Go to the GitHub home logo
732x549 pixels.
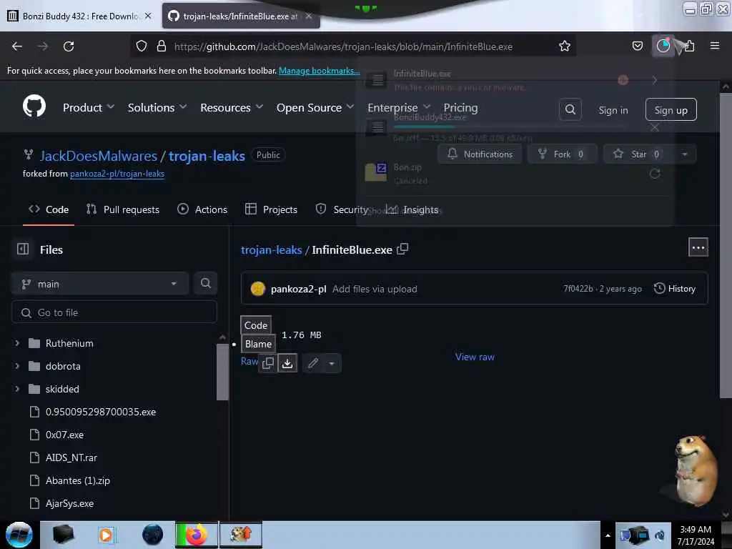click(x=34, y=107)
